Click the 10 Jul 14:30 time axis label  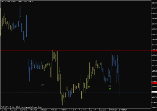point(123,110)
